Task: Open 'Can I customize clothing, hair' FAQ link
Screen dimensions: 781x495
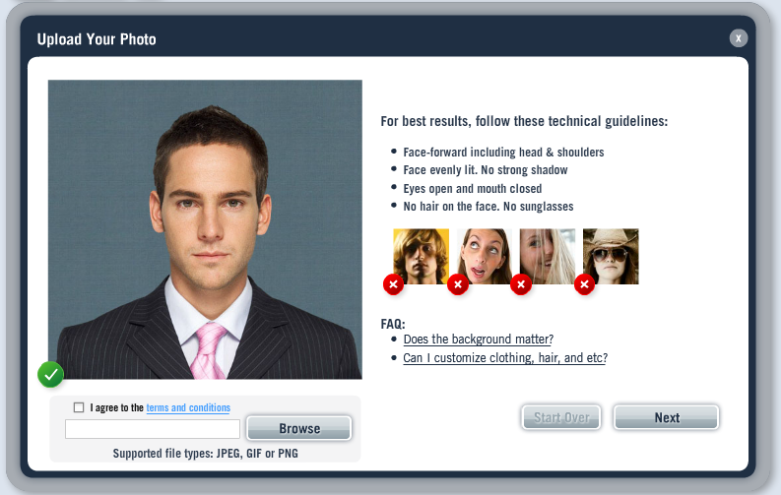Action: click(x=505, y=357)
